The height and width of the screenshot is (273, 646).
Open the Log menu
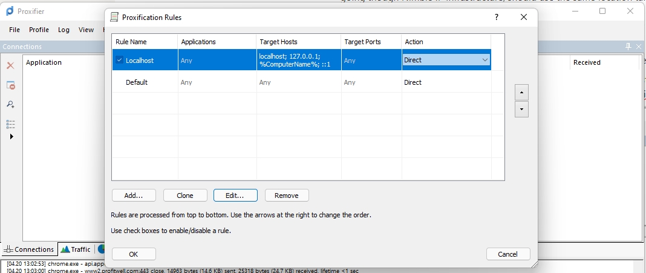pos(64,30)
